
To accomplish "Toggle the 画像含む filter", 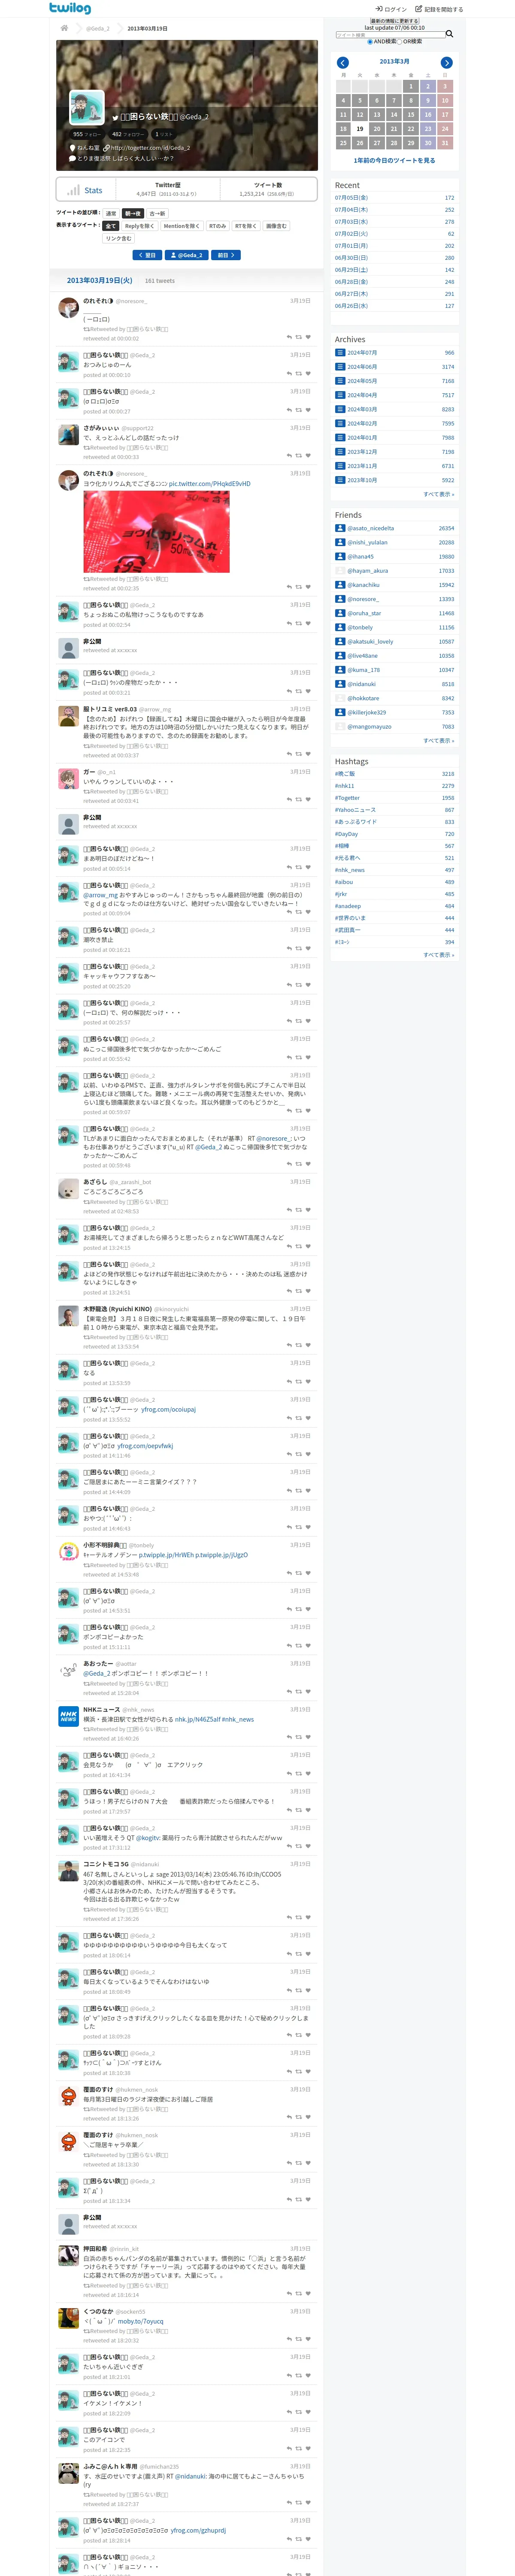I will point(276,226).
